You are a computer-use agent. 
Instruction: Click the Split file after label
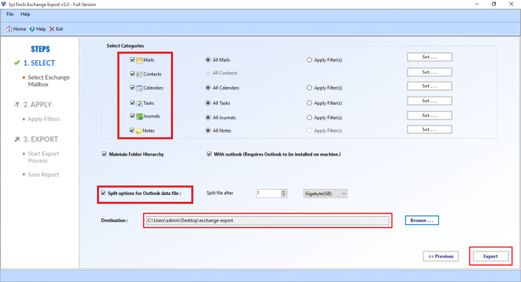click(220, 193)
